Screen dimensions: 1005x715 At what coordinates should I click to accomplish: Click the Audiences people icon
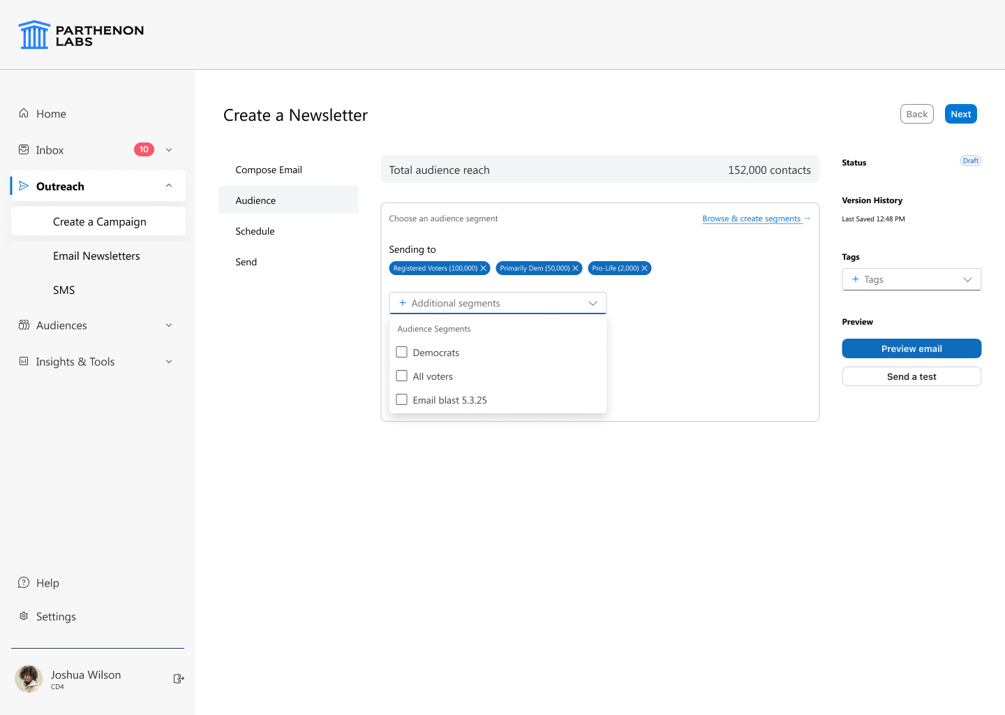24,325
